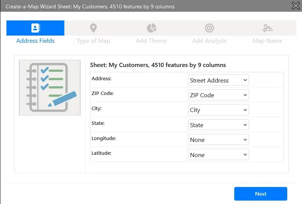Click the sheet title heading text

158,65
